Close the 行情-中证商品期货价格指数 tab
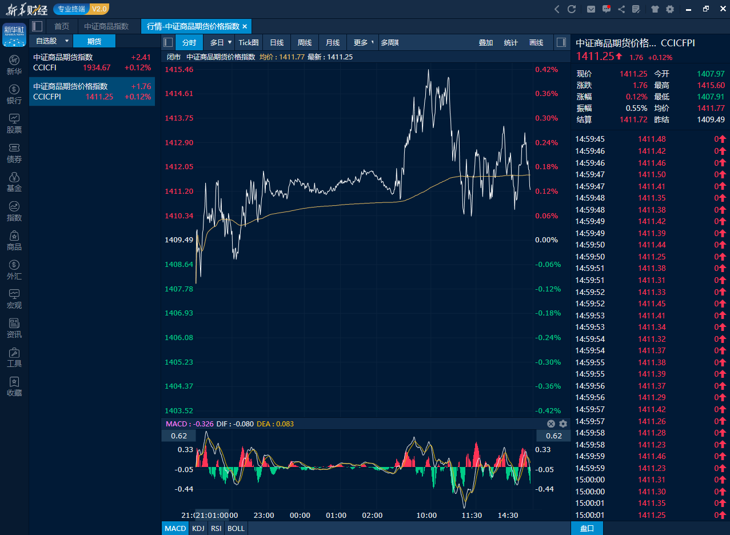Image resolution: width=730 pixels, height=535 pixels. coord(245,26)
